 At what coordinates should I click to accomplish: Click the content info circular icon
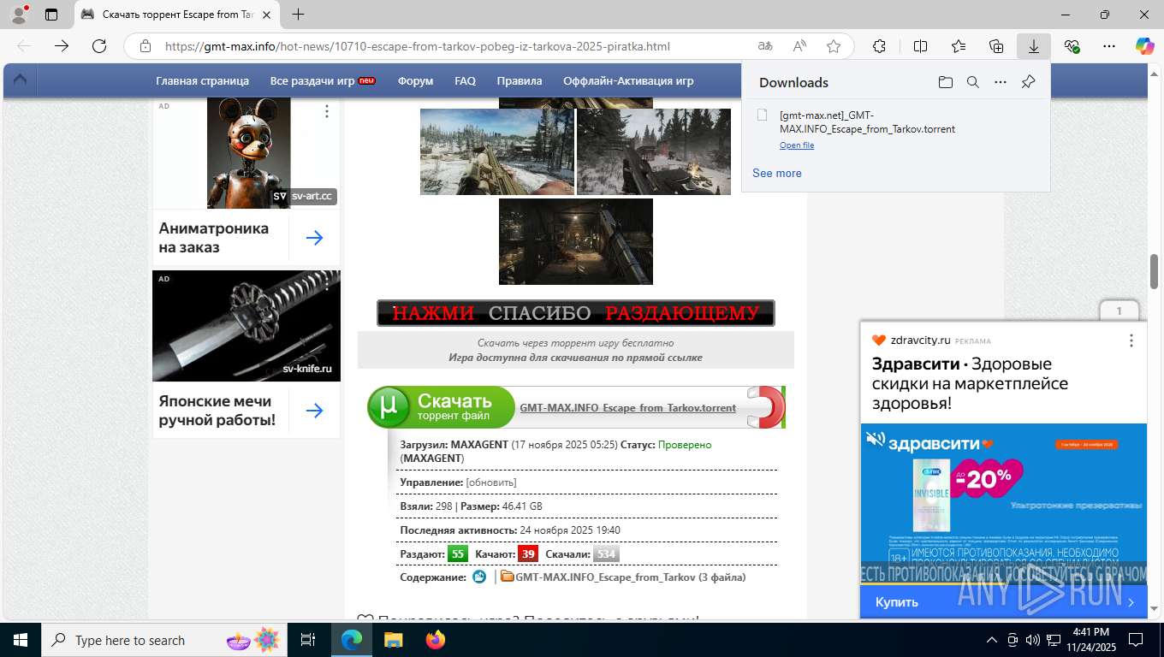[x=479, y=577]
